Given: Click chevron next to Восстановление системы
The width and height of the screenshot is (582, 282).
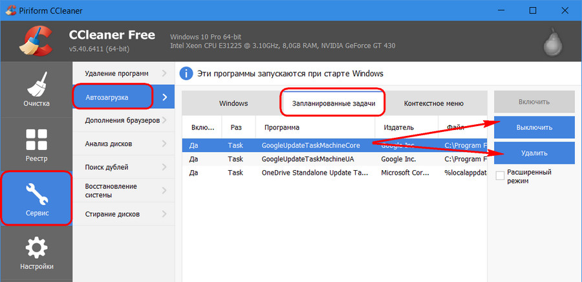Looking at the screenshot, I should [164, 191].
